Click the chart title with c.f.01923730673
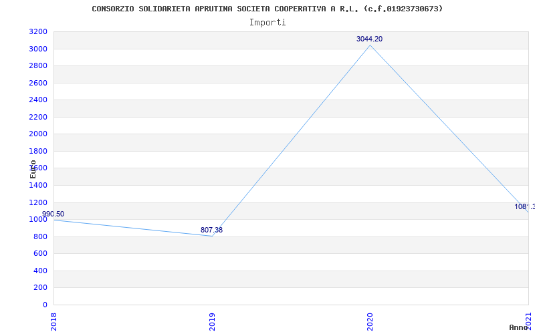The image size is (535, 334). tap(267, 9)
